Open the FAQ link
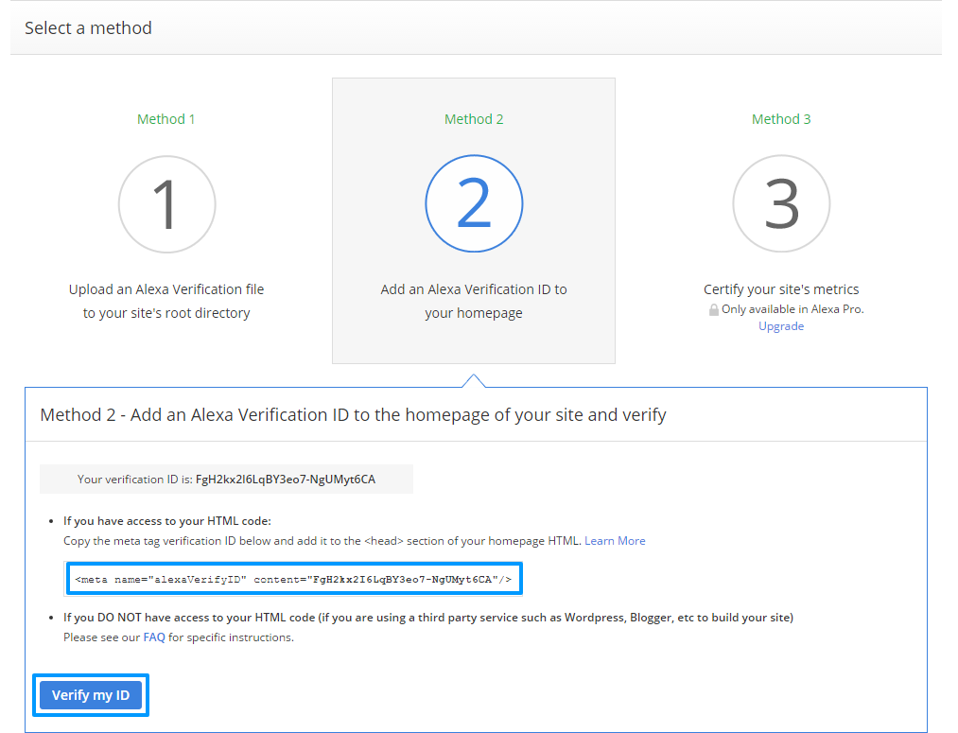Image resolution: width=958 pixels, height=733 pixels. pyautogui.click(x=154, y=637)
